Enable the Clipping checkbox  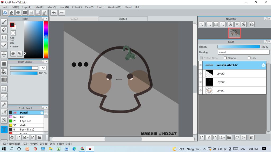[x=225, y=58]
